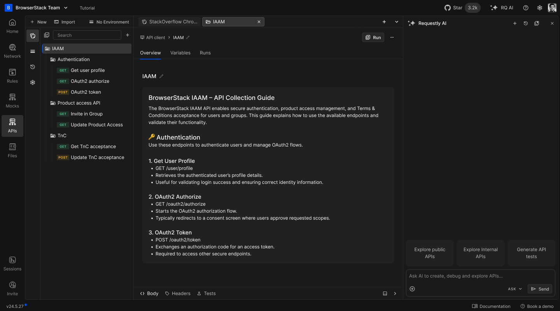
Task: Open the Home section in sidebar
Action: [12, 26]
